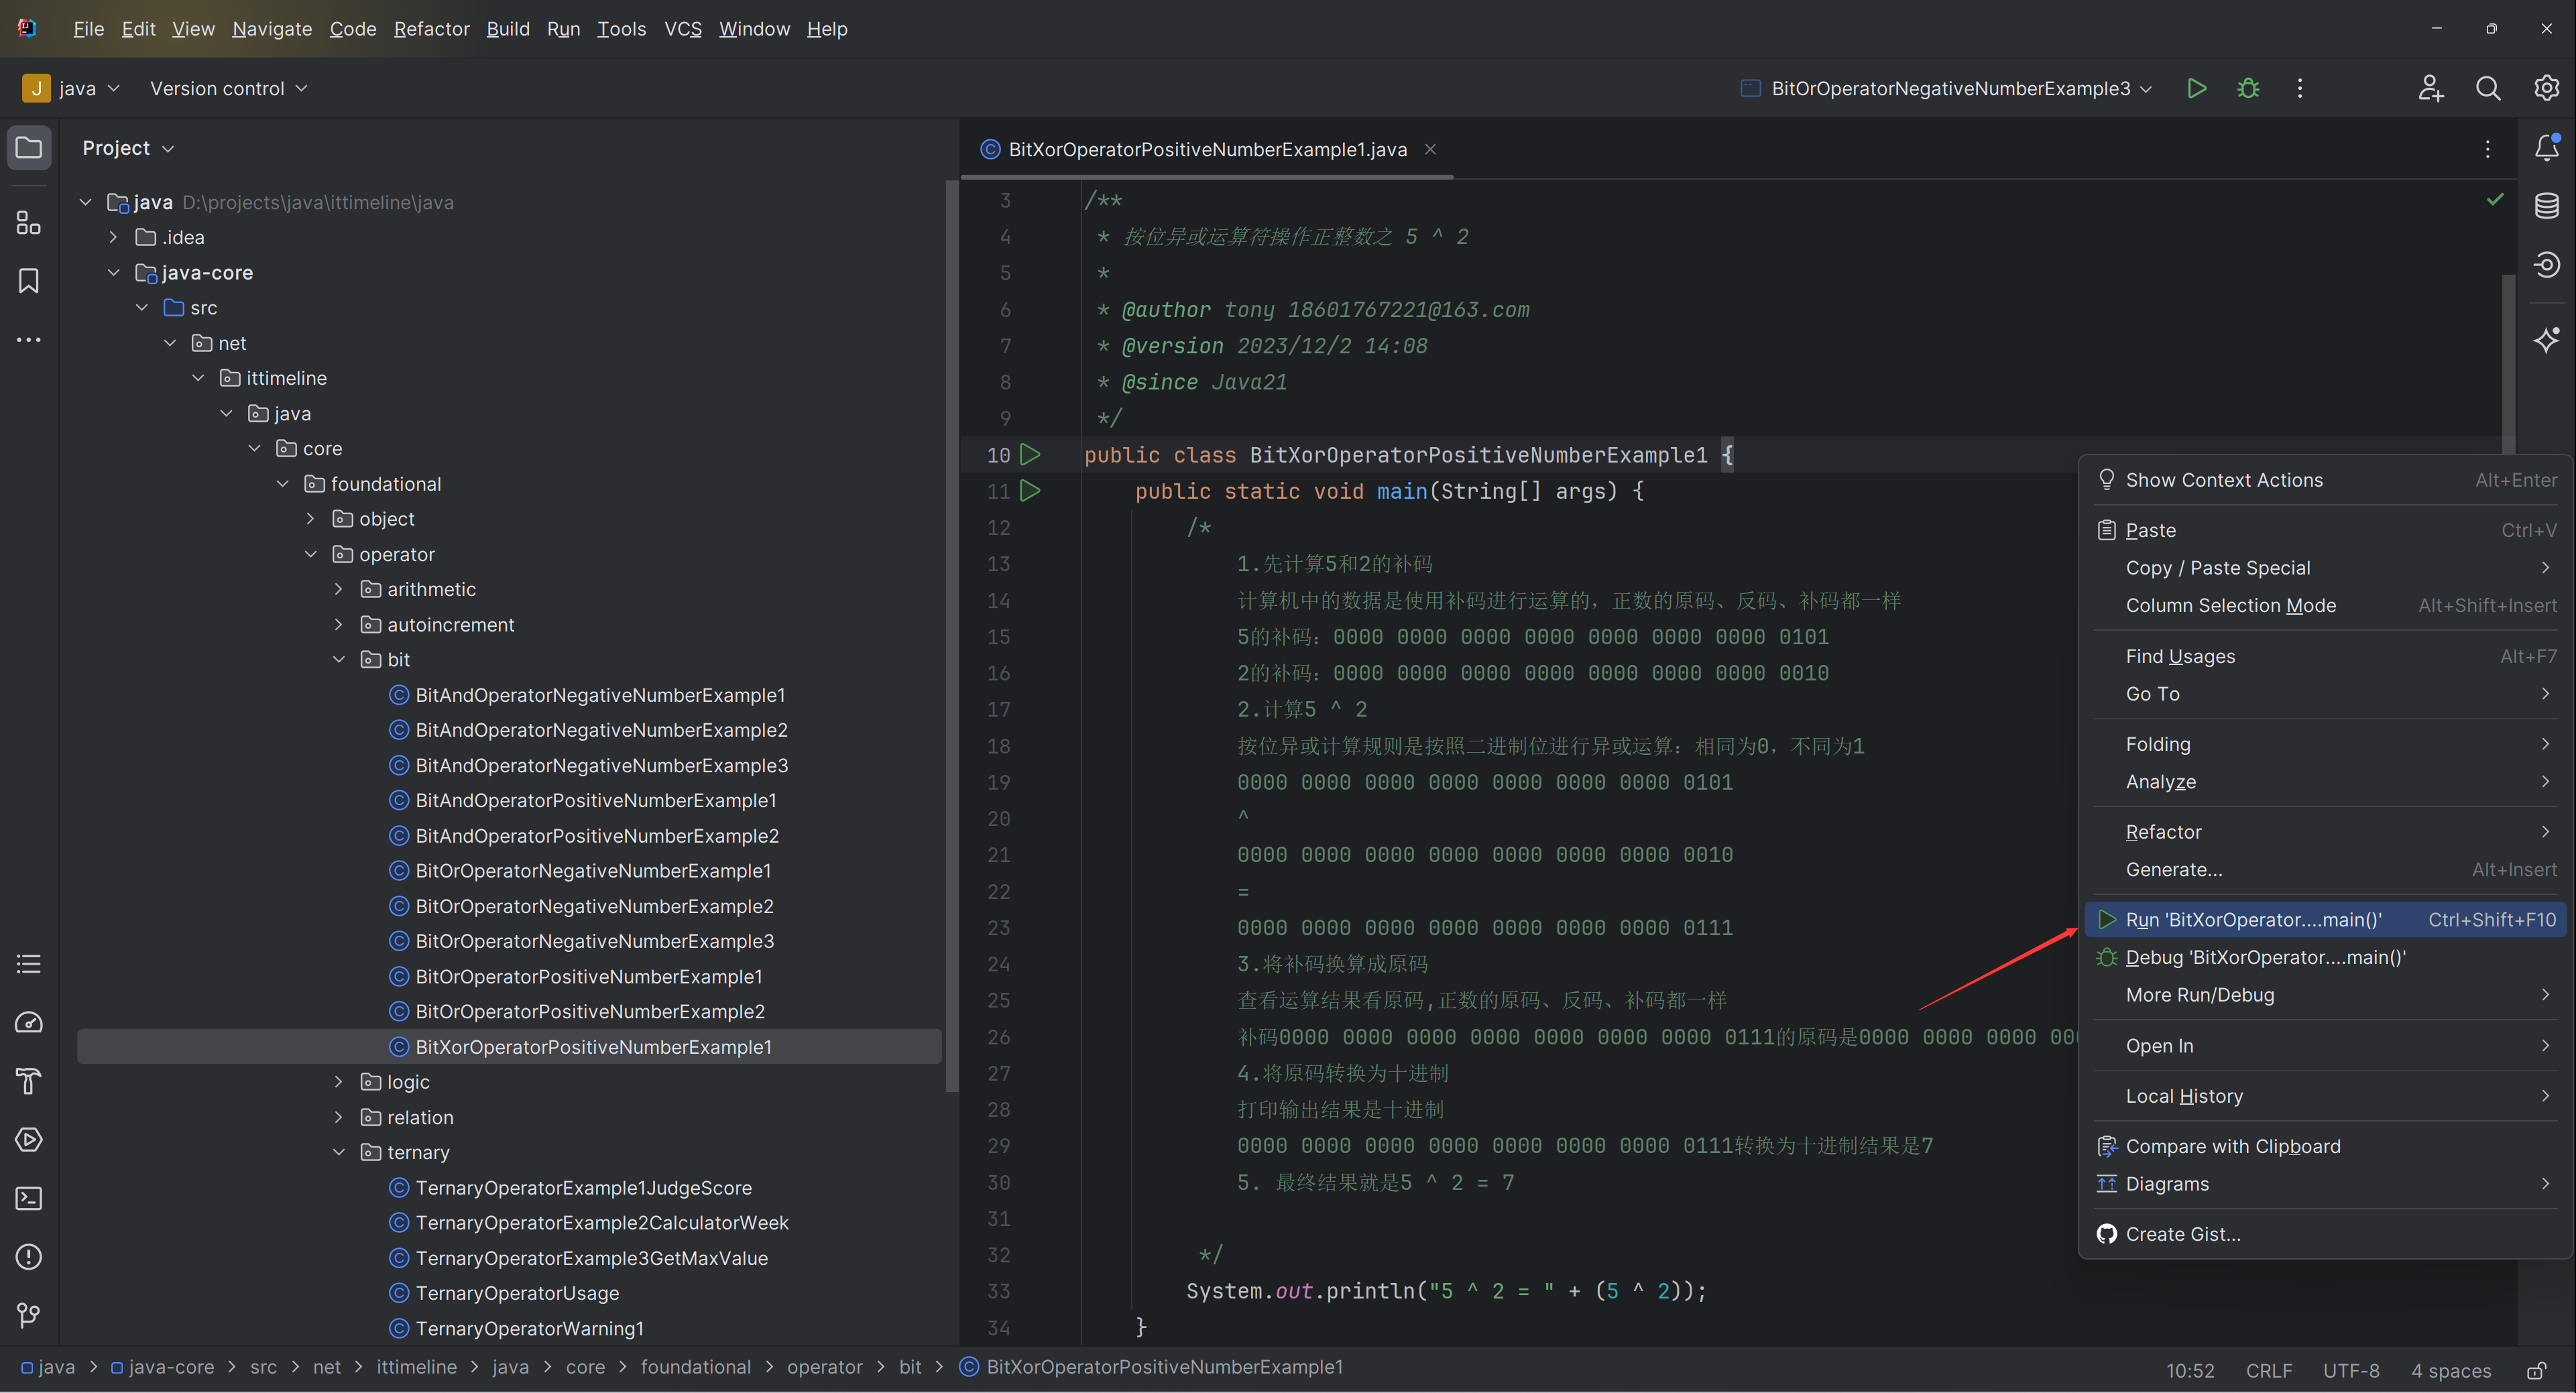Open Copy / Paste Special submenu
Viewport: 2576px width, 1393px height.
(2325, 568)
